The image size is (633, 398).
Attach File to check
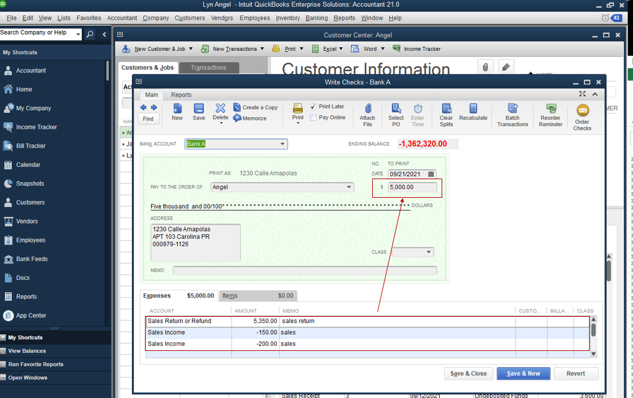click(x=367, y=115)
